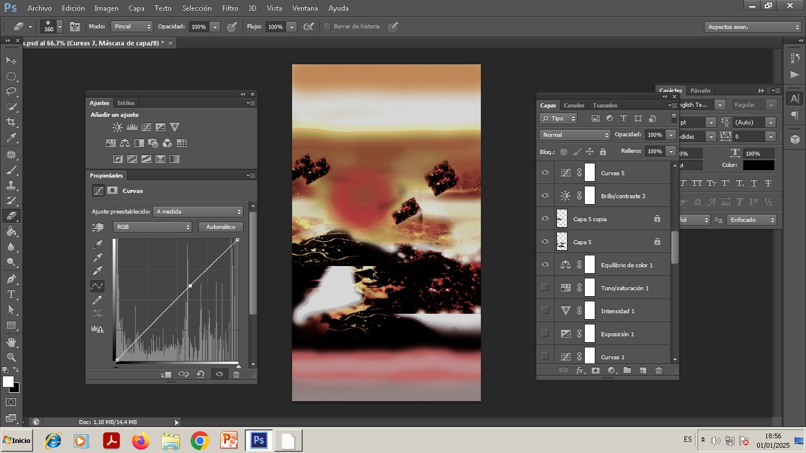Viewport: 806px width, 453px height.
Task: Select the Zoom tool in the toolbox
Action: point(11,357)
